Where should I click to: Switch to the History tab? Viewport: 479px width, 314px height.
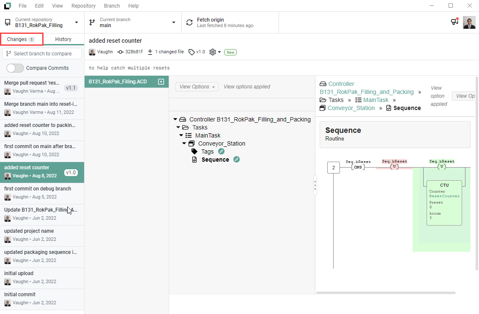63,39
